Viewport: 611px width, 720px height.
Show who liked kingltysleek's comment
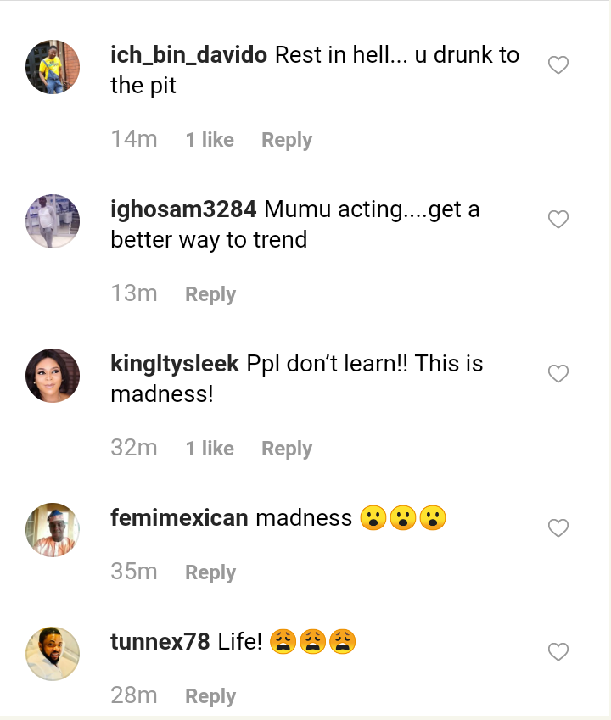(x=210, y=449)
